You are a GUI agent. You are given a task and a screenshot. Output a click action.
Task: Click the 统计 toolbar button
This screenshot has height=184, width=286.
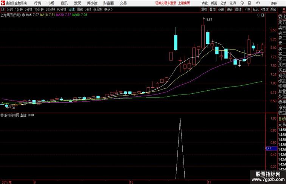click(230, 9)
